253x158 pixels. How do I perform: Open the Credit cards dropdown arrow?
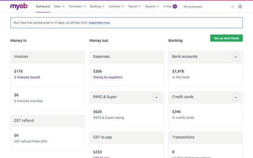[x=235, y=97]
